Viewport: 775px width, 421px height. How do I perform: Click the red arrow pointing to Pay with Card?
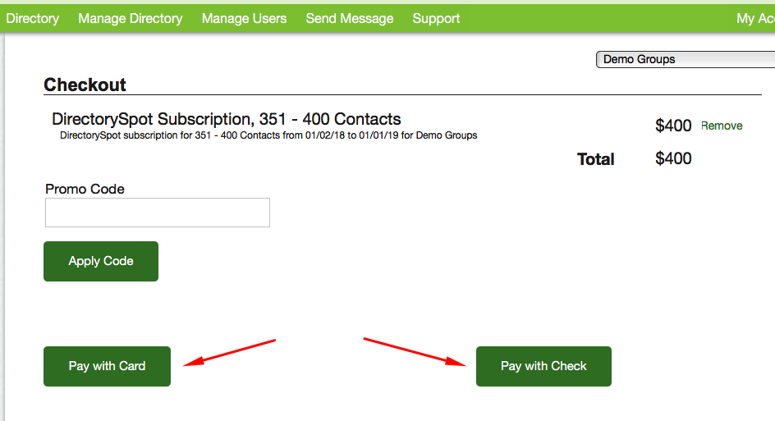(228, 350)
